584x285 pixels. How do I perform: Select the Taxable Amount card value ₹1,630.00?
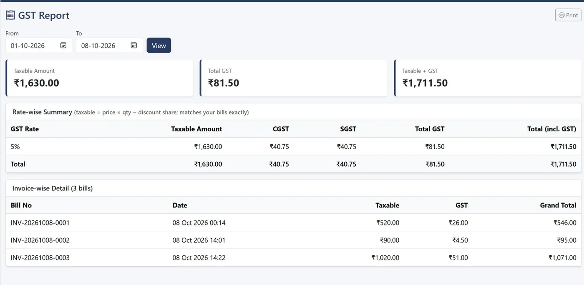[36, 83]
